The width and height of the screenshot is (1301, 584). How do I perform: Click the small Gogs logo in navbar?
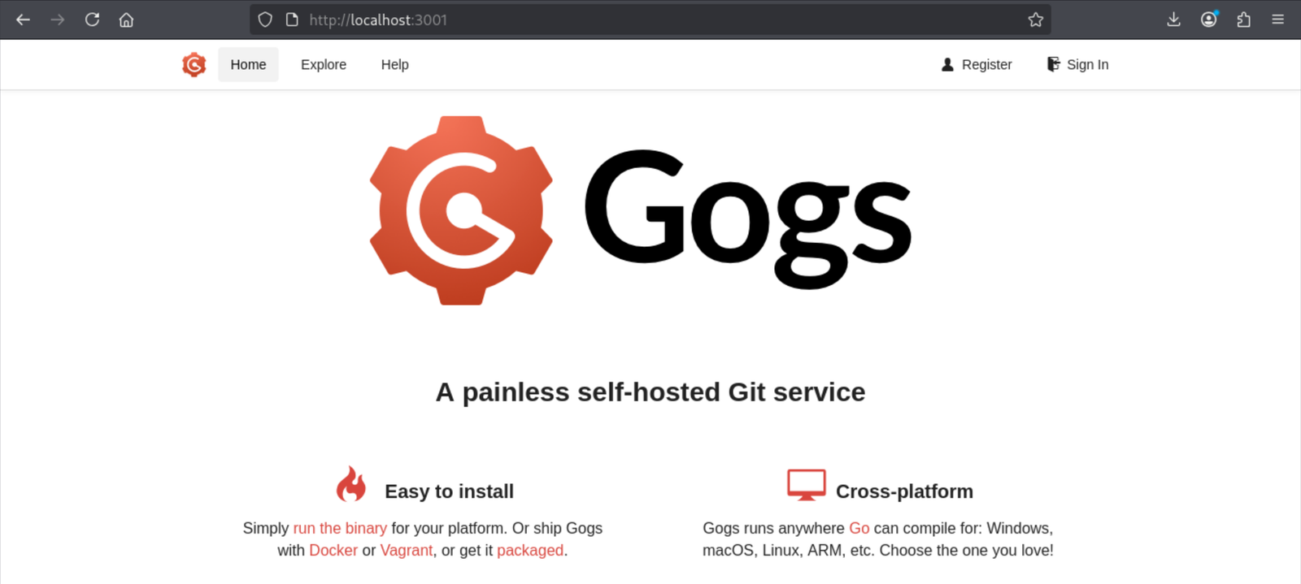194,65
